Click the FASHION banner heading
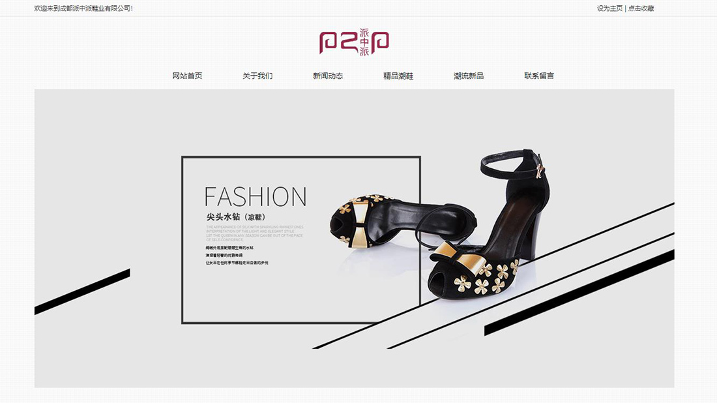Viewport: 717px width, 403px height. 255,197
